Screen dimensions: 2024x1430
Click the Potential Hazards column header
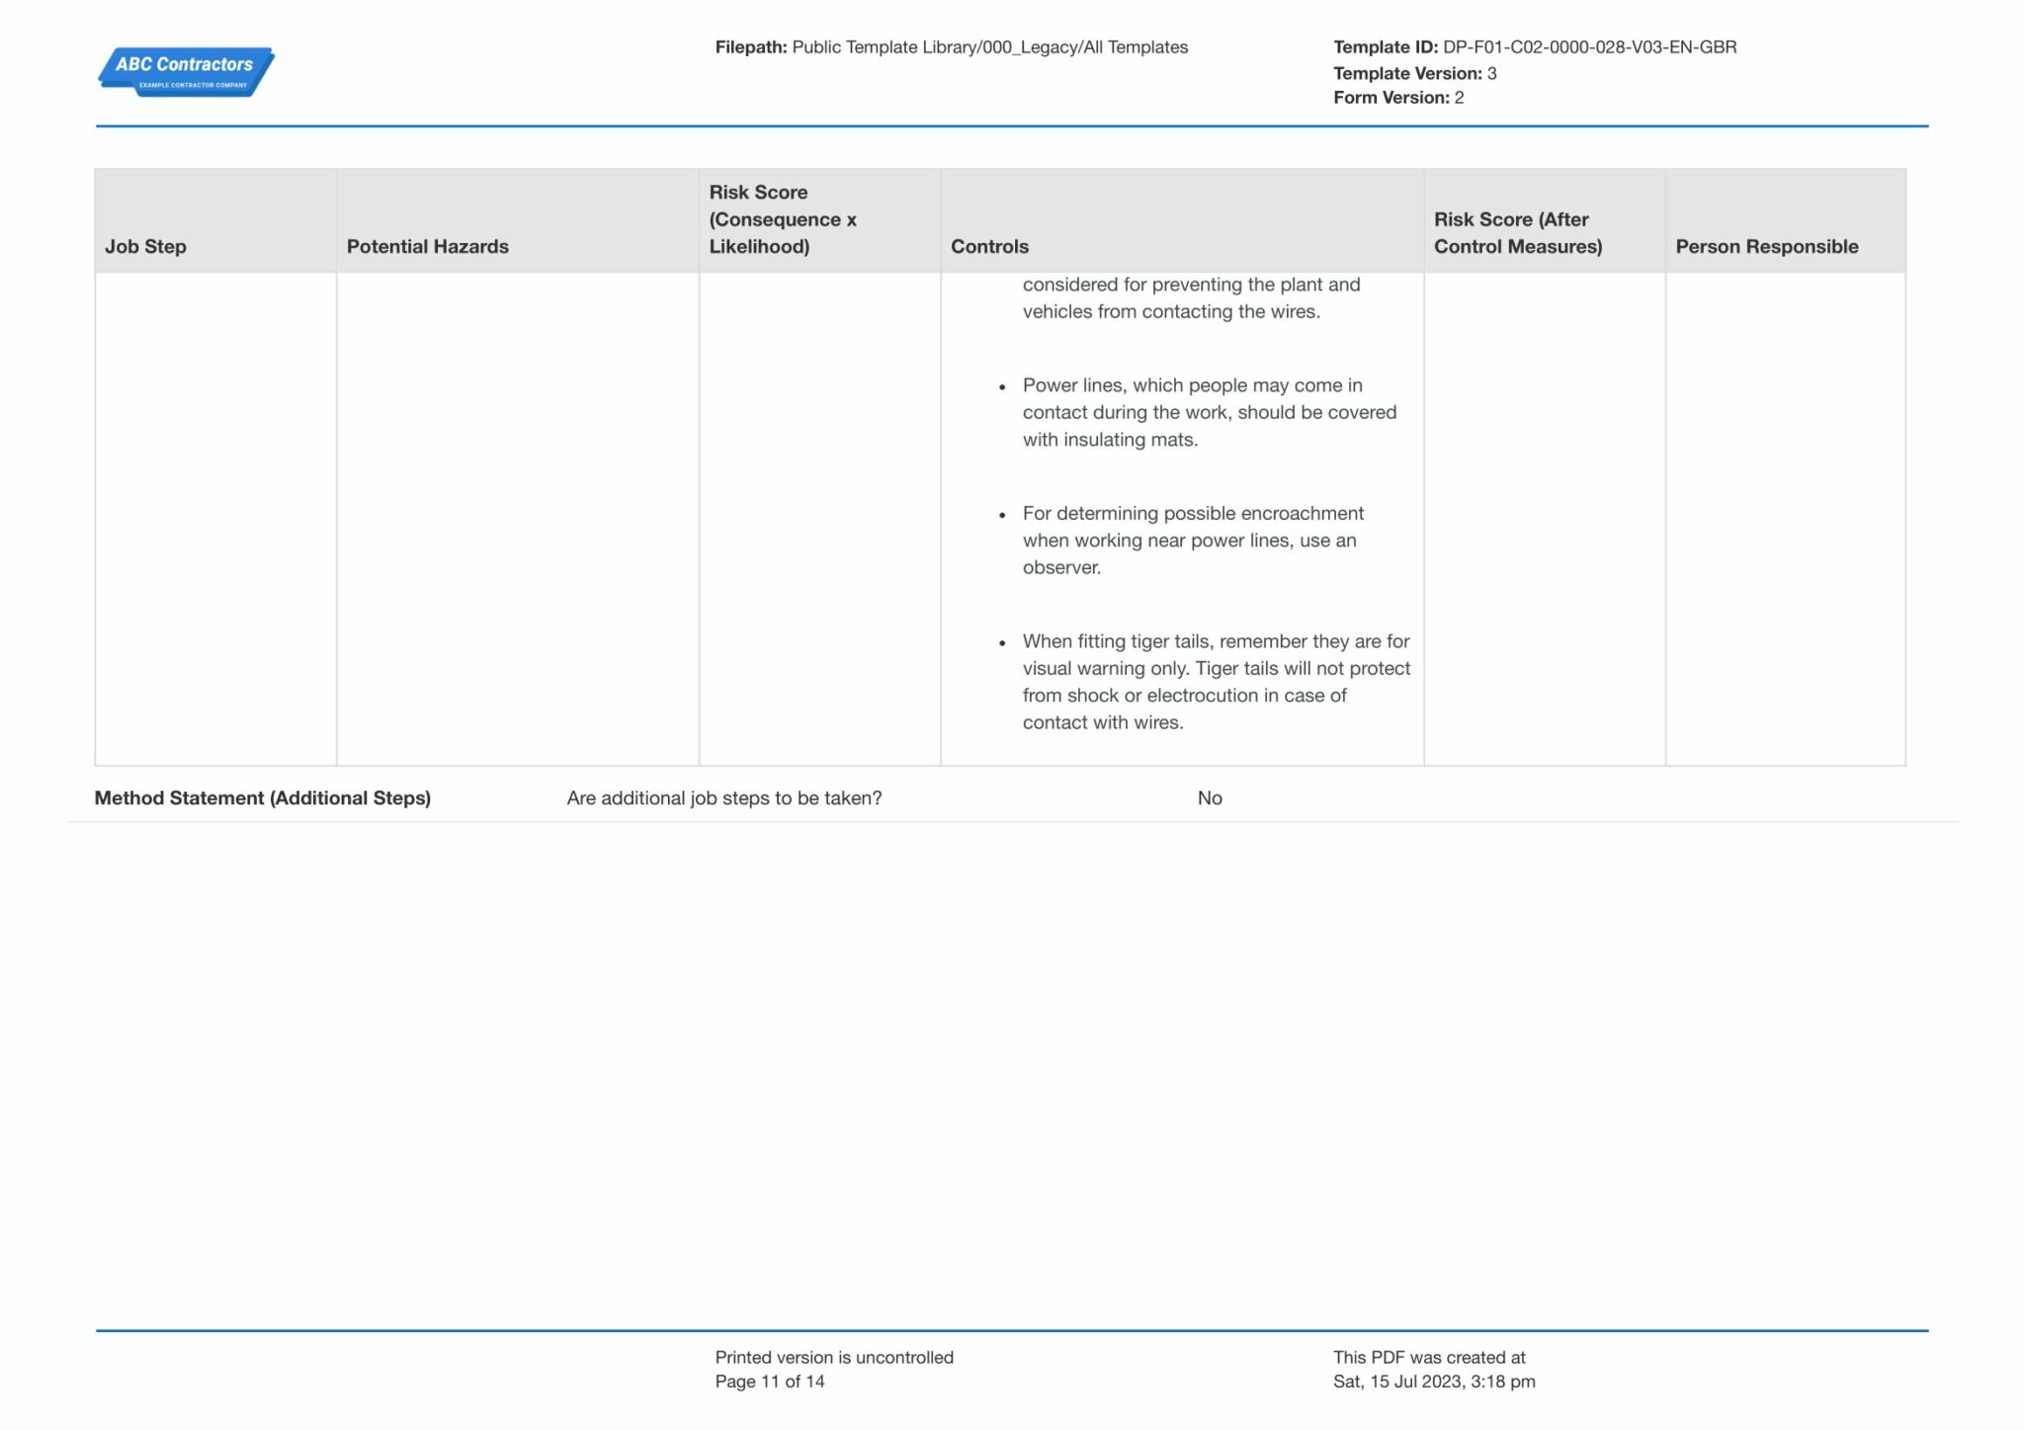425,246
